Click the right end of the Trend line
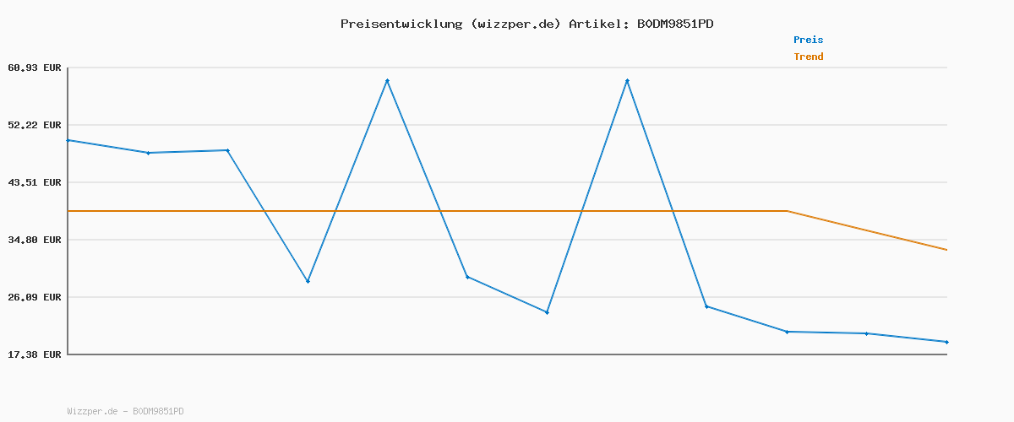 (x=946, y=250)
